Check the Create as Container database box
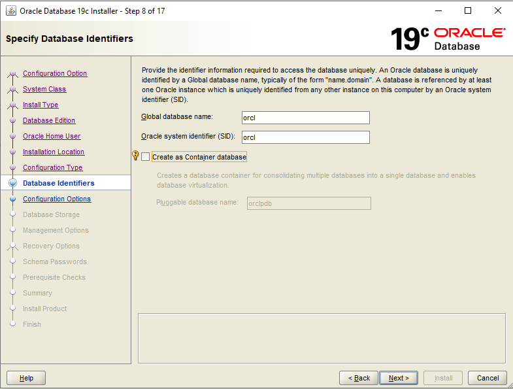 [145, 157]
